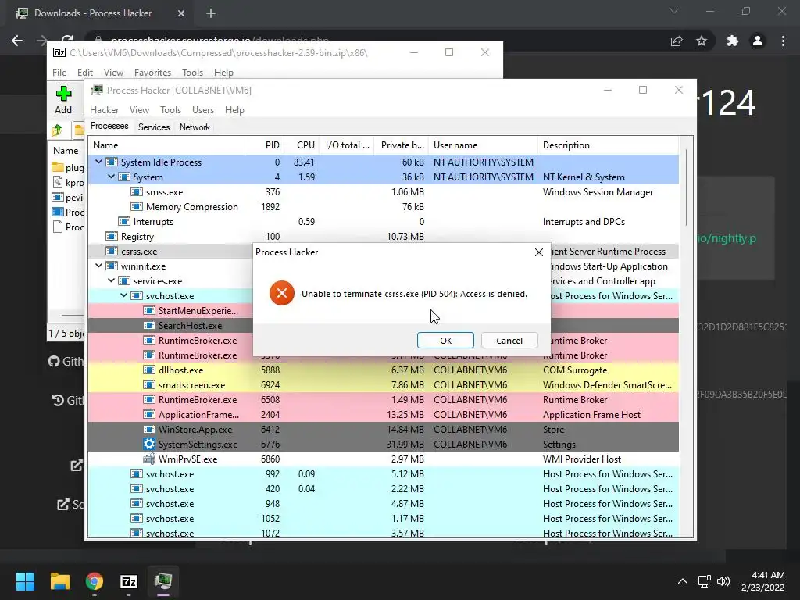Image resolution: width=800 pixels, height=600 pixels.
Task: Click the ApplicationFrame process icon
Action: point(149,414)
